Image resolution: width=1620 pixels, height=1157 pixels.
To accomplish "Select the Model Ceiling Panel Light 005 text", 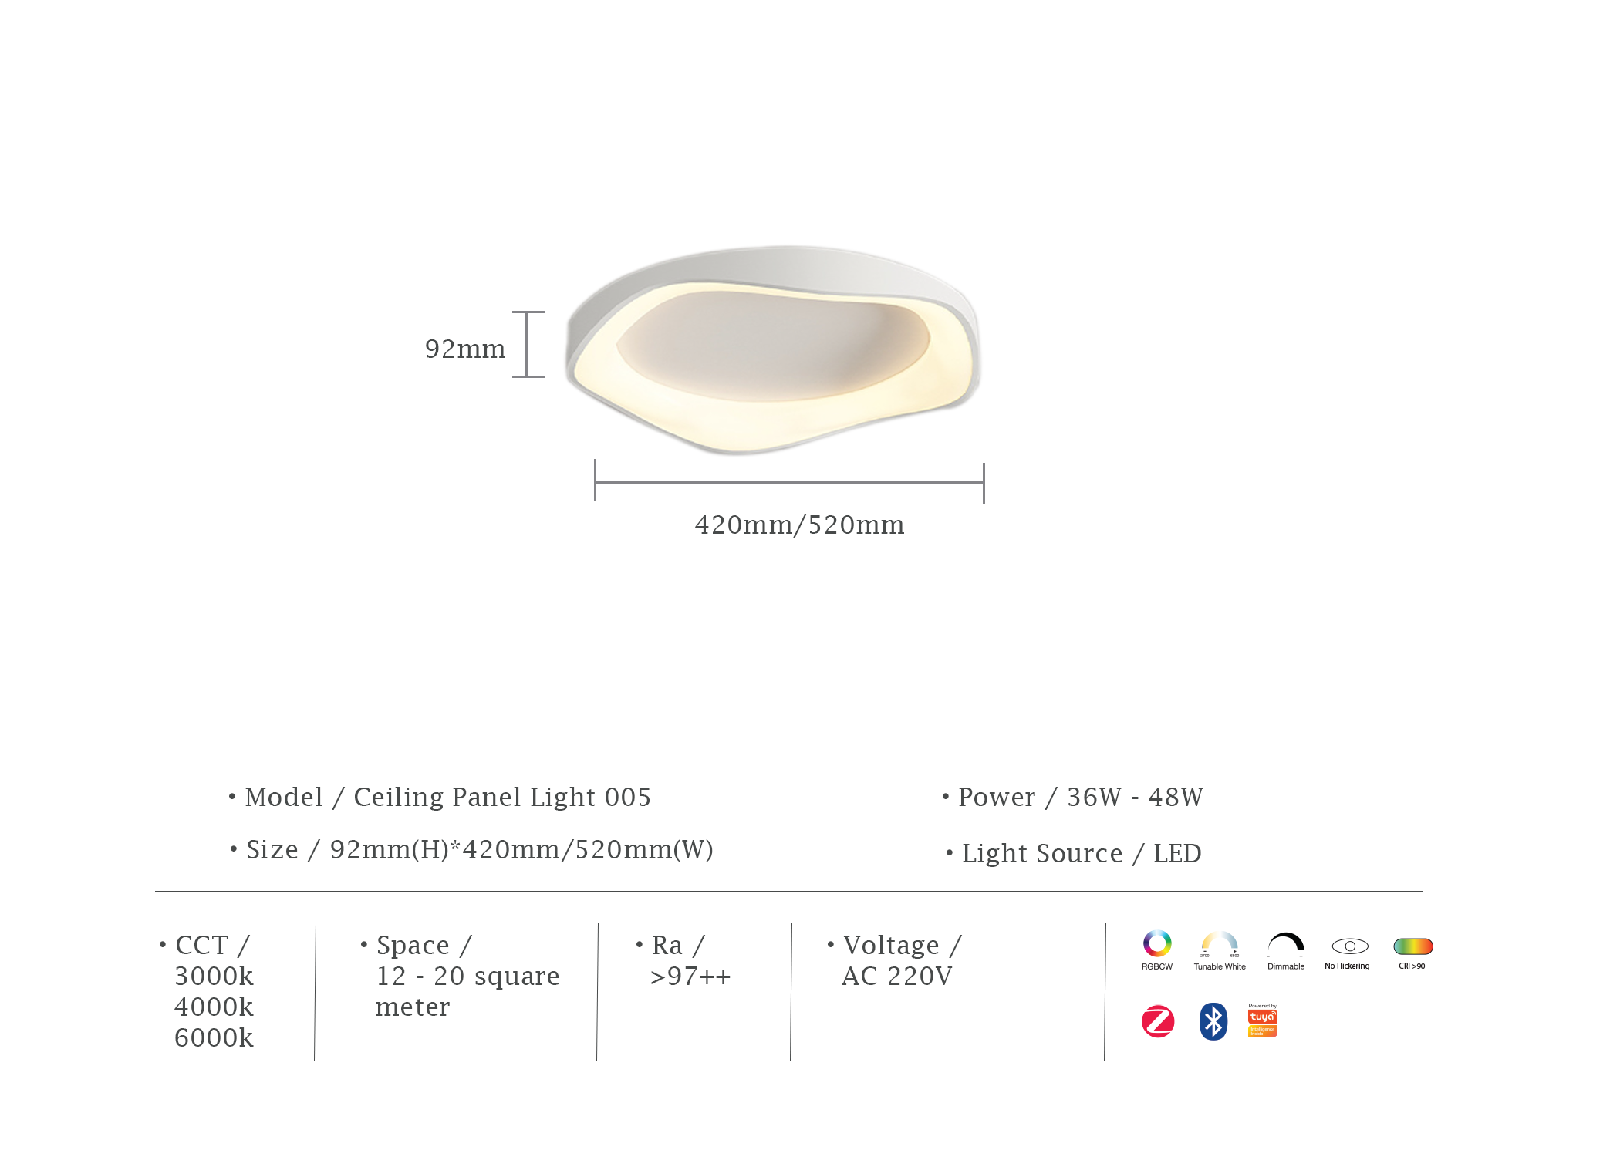I will point(447,797).
